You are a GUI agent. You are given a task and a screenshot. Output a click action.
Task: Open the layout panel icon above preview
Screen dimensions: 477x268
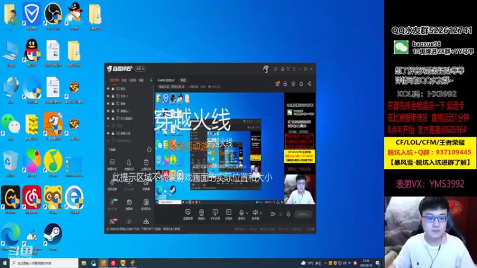[293, 83]
